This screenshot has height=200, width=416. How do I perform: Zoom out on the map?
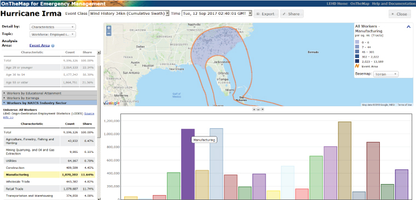click(108, 33)
